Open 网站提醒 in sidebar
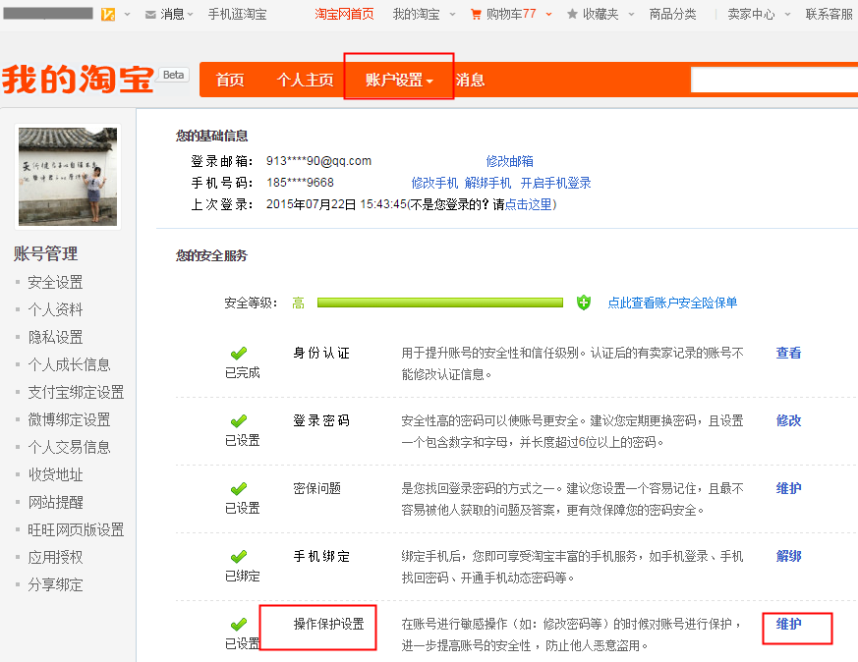Screen dimensions: 858x662 55,502
